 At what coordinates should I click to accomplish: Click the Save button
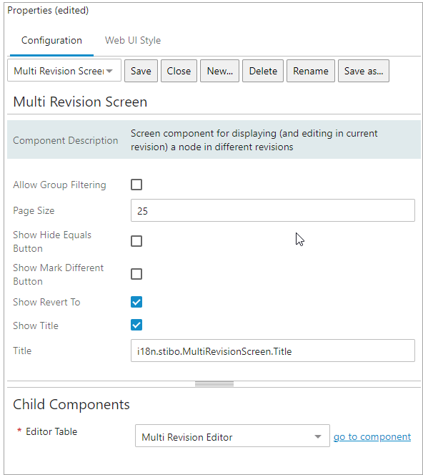(141, 71)
